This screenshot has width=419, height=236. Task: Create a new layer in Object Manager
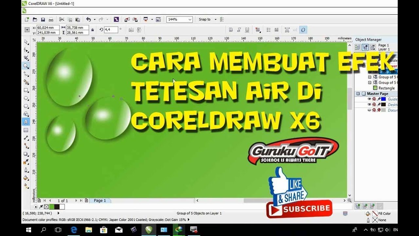[358, 206]
